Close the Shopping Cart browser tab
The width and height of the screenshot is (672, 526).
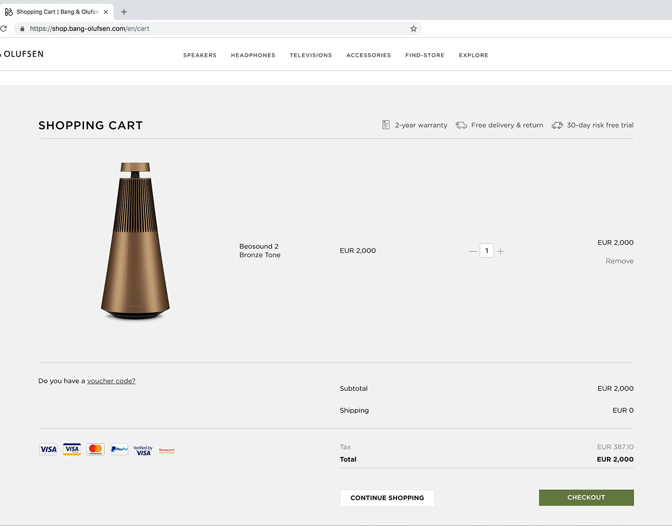tap(106, 12)
